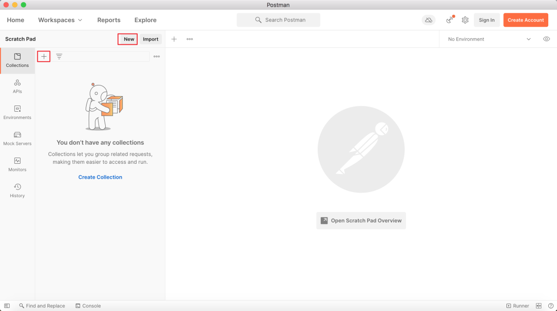Click the Create Collection link

point(100,177)
